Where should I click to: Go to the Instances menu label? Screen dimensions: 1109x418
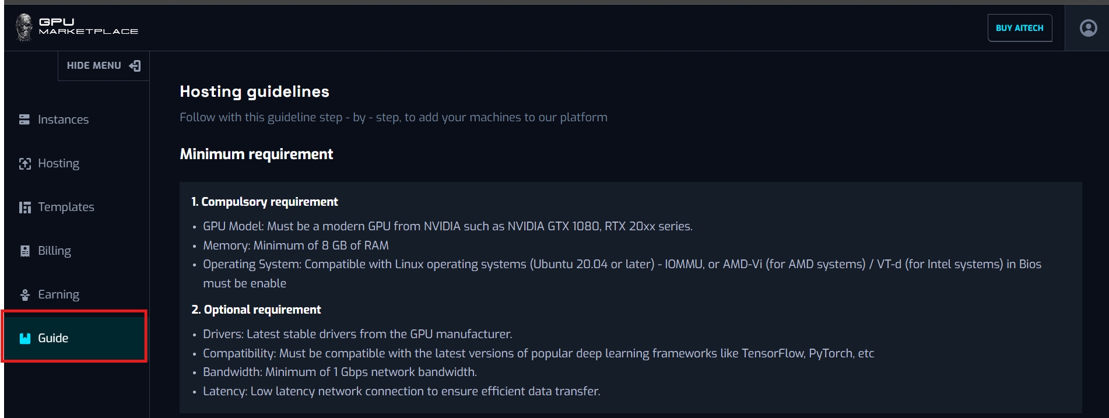pos(63,120)
